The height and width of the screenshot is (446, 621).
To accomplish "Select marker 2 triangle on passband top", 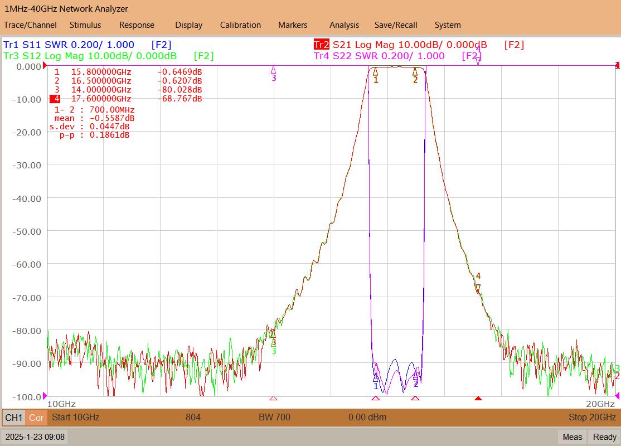I will [x=415, y=72].
